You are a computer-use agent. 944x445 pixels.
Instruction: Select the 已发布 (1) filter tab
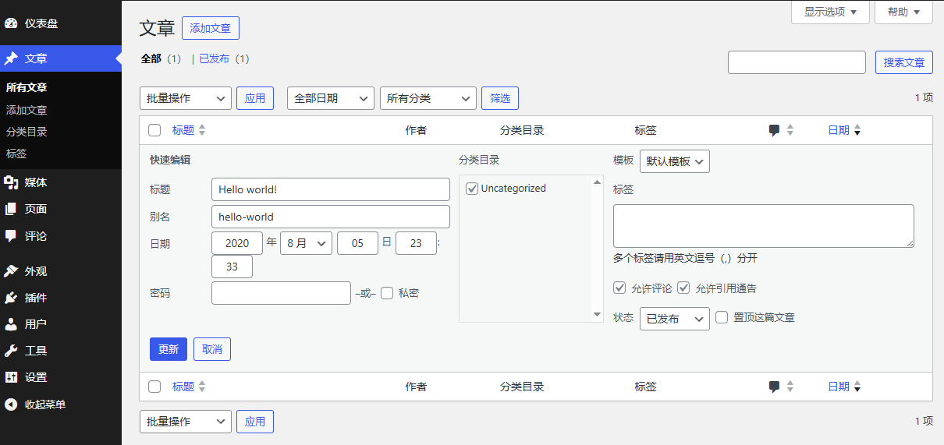224,59
